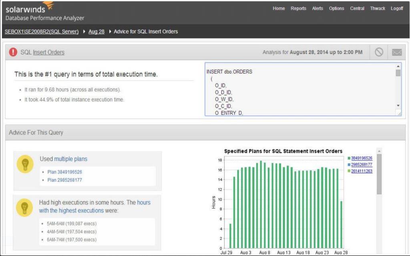Click the email envelope icon
The width and height of the screenshot is (410, 256).
(x=396, y=52)
